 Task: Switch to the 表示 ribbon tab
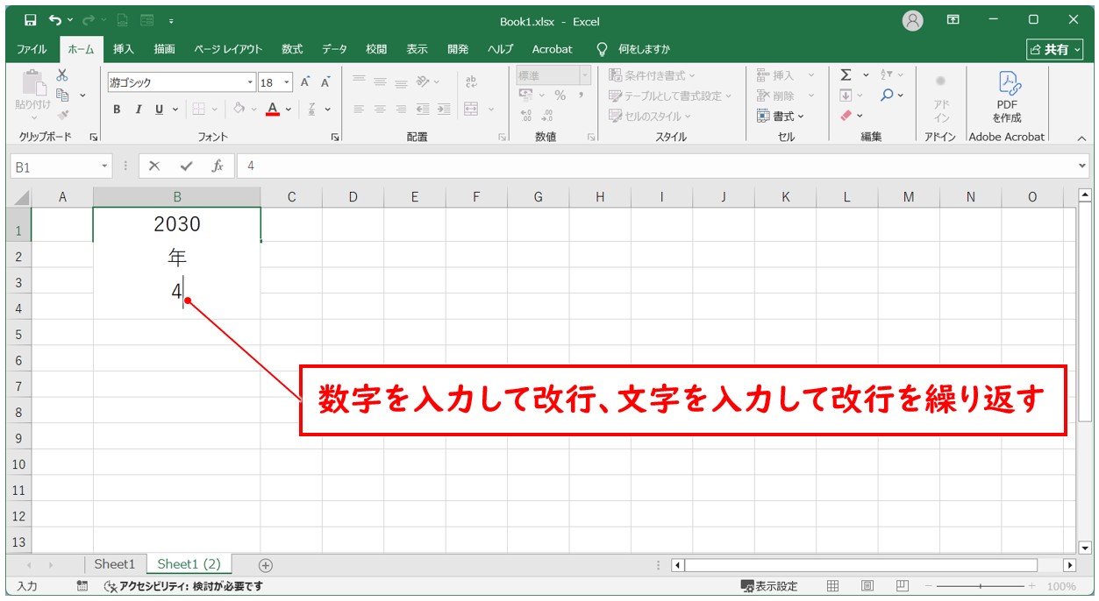pos(417,49)
